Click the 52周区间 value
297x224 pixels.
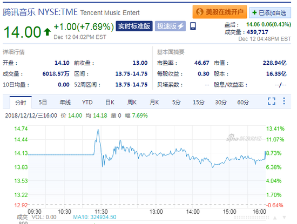click(x=131, y=85)
